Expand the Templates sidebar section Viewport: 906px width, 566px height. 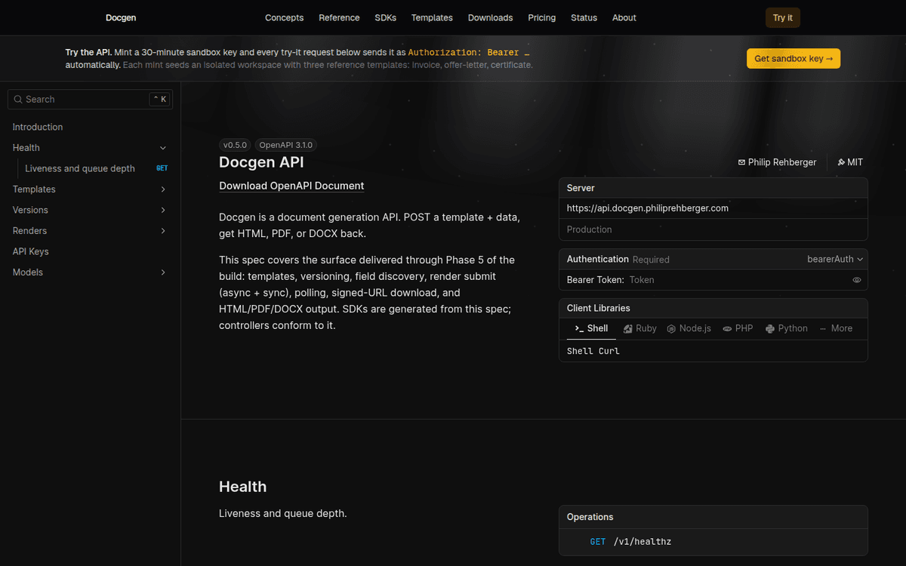163,189
